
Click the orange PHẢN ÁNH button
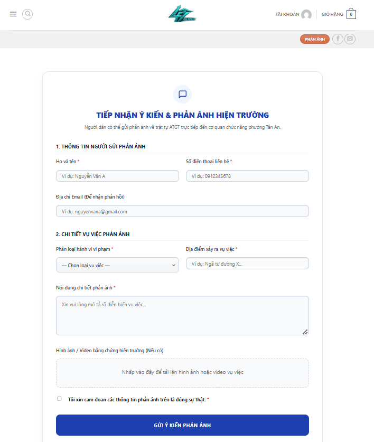315,39
